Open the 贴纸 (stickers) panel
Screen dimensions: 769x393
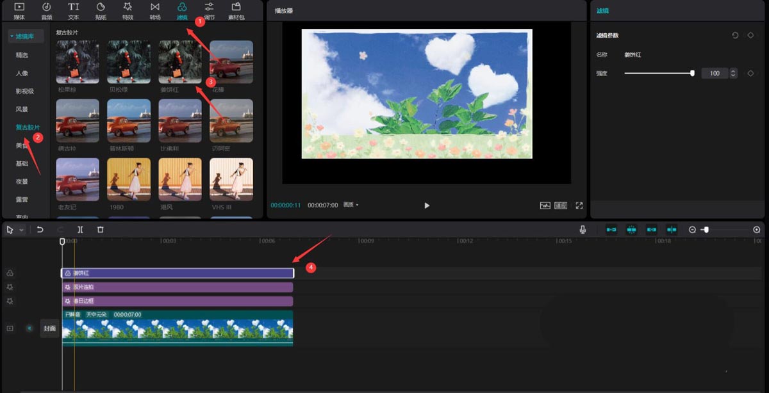point(101,10)
